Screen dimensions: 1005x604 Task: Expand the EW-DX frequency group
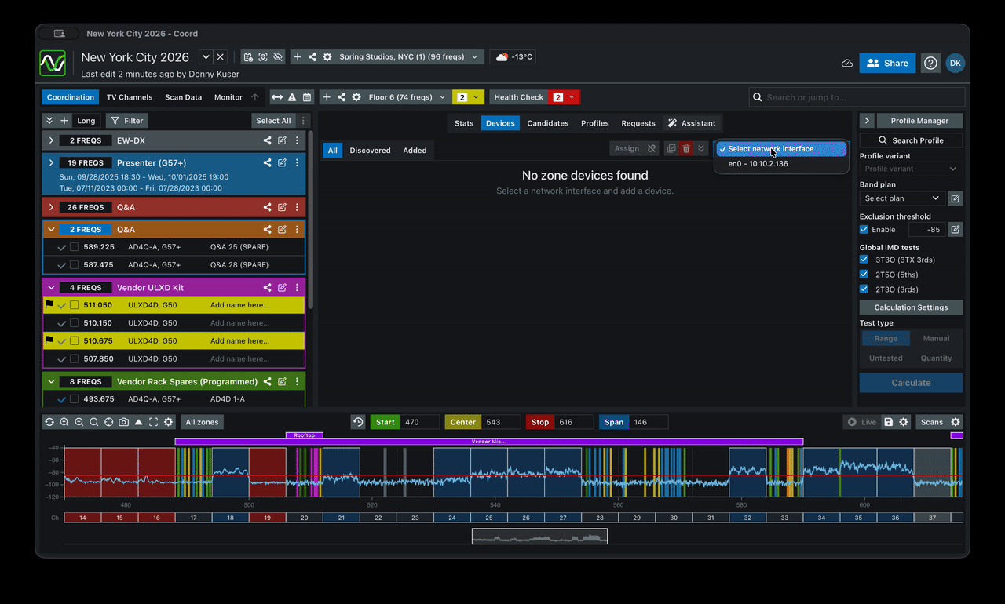pos(51,140)
